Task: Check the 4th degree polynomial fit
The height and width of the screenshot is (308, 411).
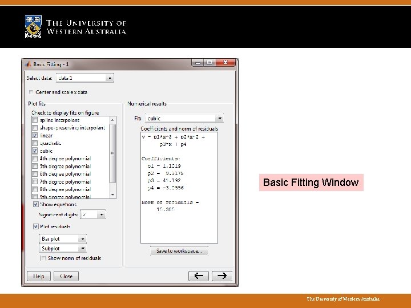Action: (35, 159)
